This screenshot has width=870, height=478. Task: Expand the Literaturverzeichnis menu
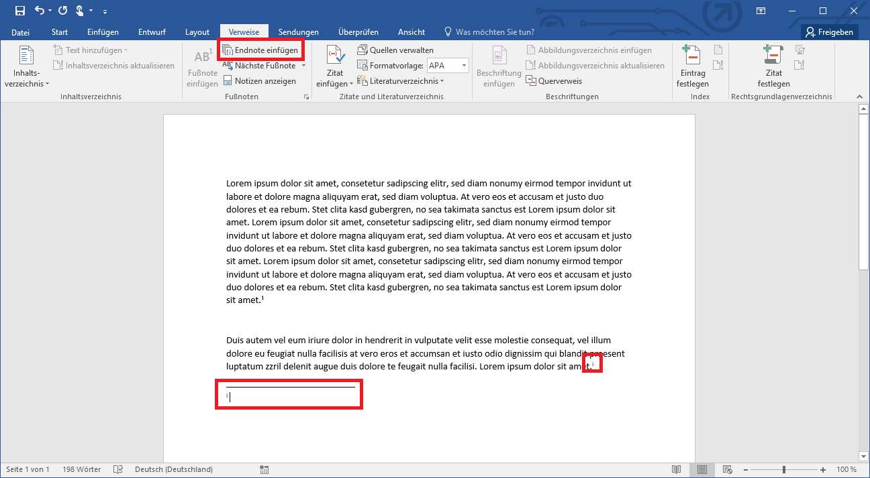pyautogui.click(x=401, y=81)
